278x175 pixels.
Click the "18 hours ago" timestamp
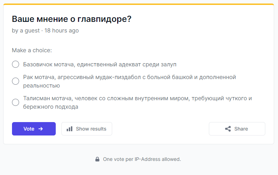pyautogui.click(x=61, y=30)
